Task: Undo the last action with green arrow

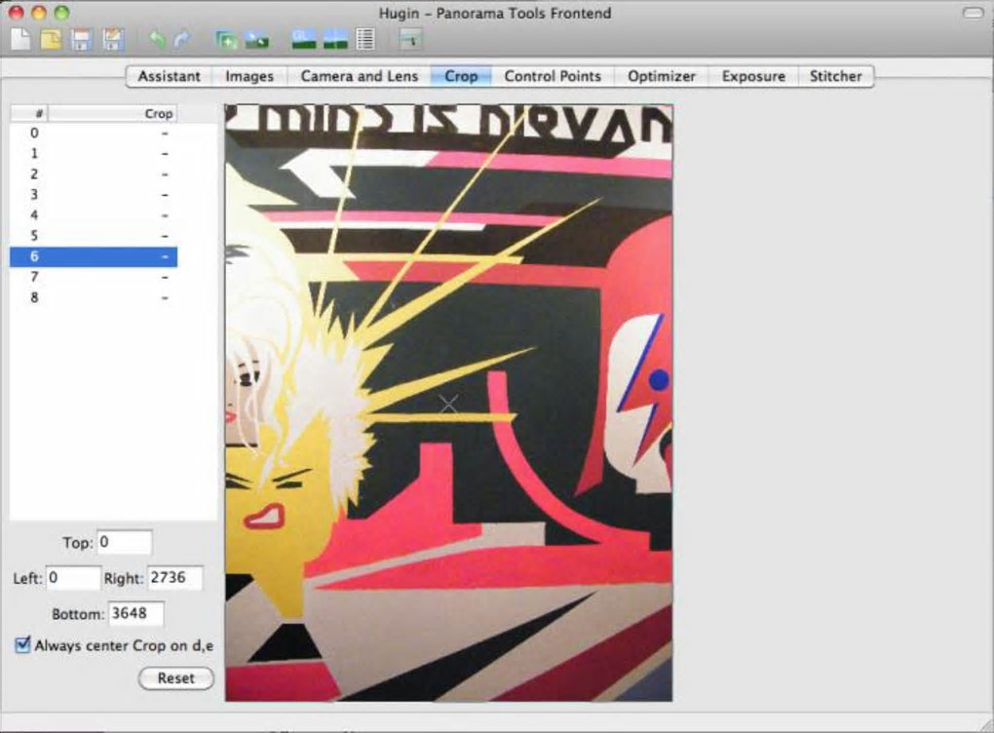Action: point(157,39)
